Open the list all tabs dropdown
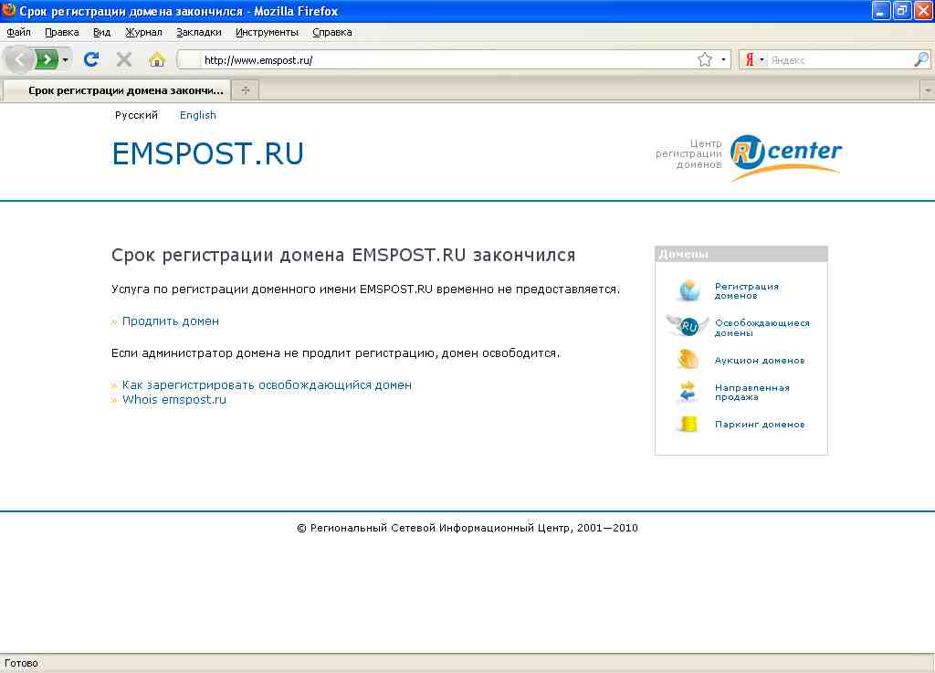The image size is (935, 673). point(928,90)
